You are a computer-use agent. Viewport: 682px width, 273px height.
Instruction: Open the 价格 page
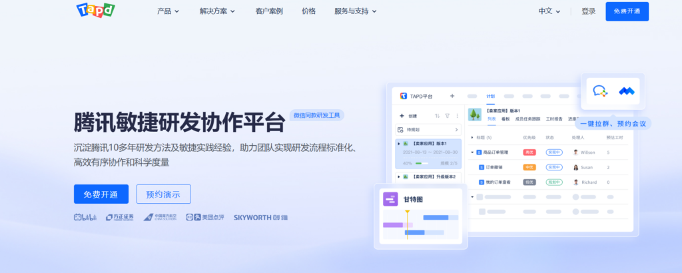pyautogui.click(x=309, y=11)
